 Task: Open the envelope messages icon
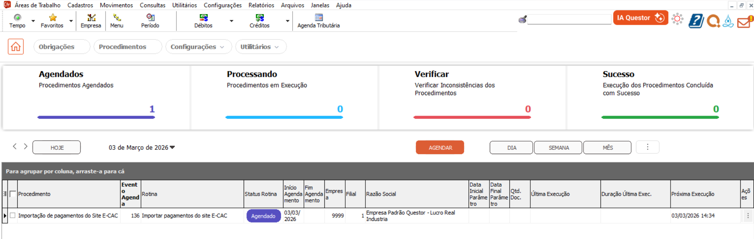click(x=744, y=22)
